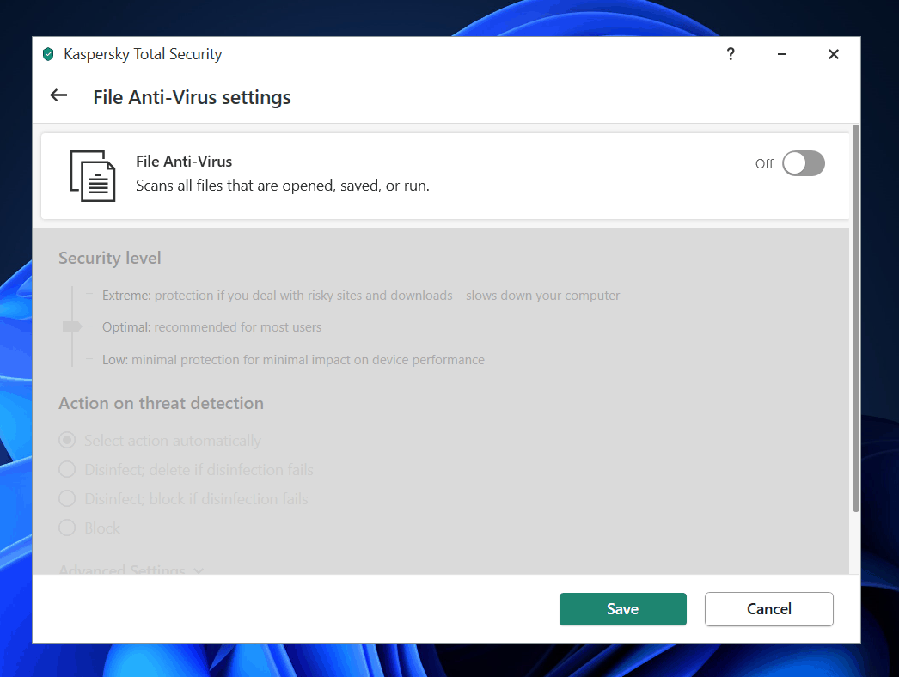Close the Kaspersky Total Security window
This screenshot has height=677, width=899.
pos(833,54)
